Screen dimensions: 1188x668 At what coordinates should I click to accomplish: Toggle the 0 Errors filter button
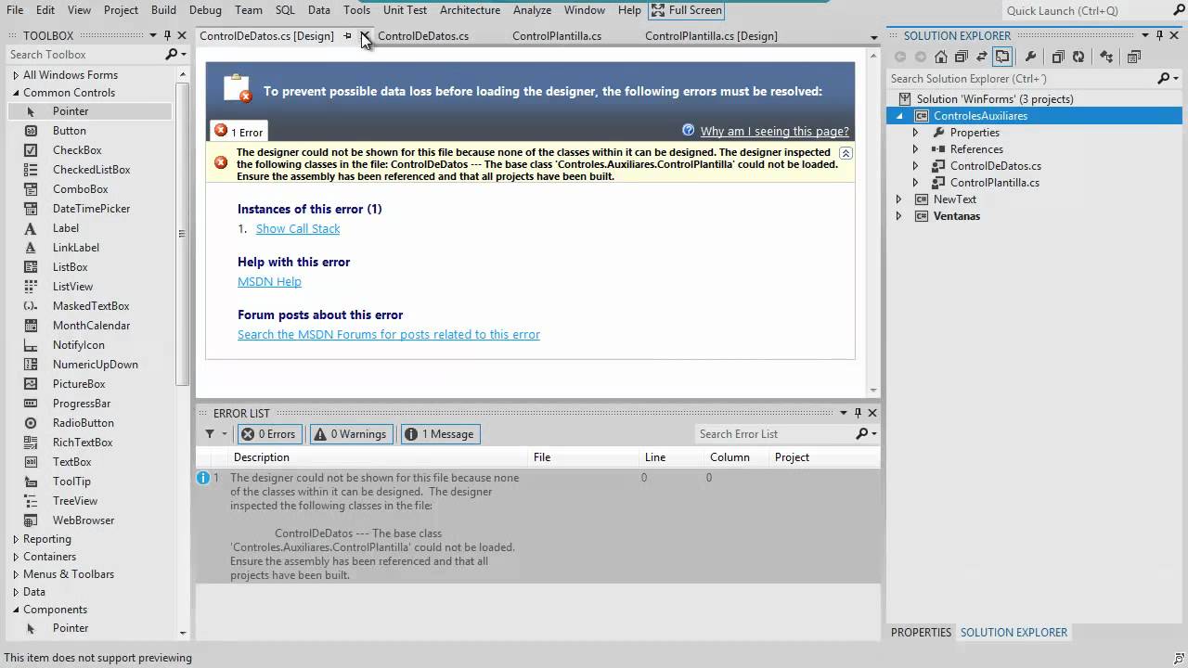pos(268,434)
